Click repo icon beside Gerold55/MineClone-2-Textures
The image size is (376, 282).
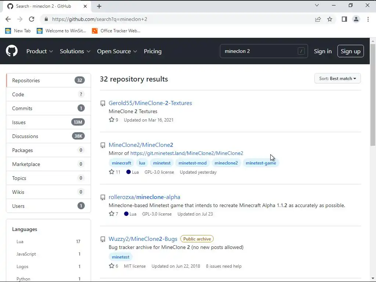103,103
